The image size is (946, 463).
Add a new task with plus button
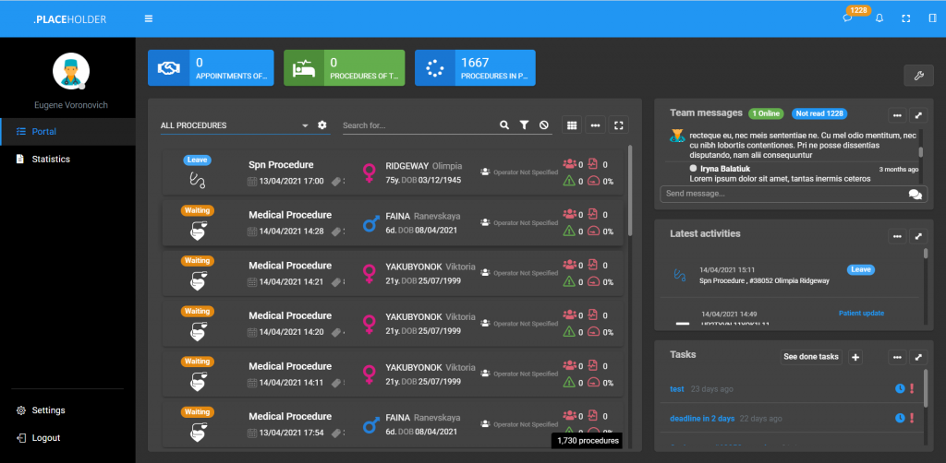[855, 357]
